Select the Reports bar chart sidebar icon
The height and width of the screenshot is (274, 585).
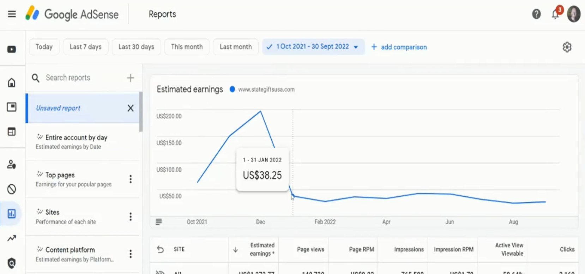pos(12,214)
